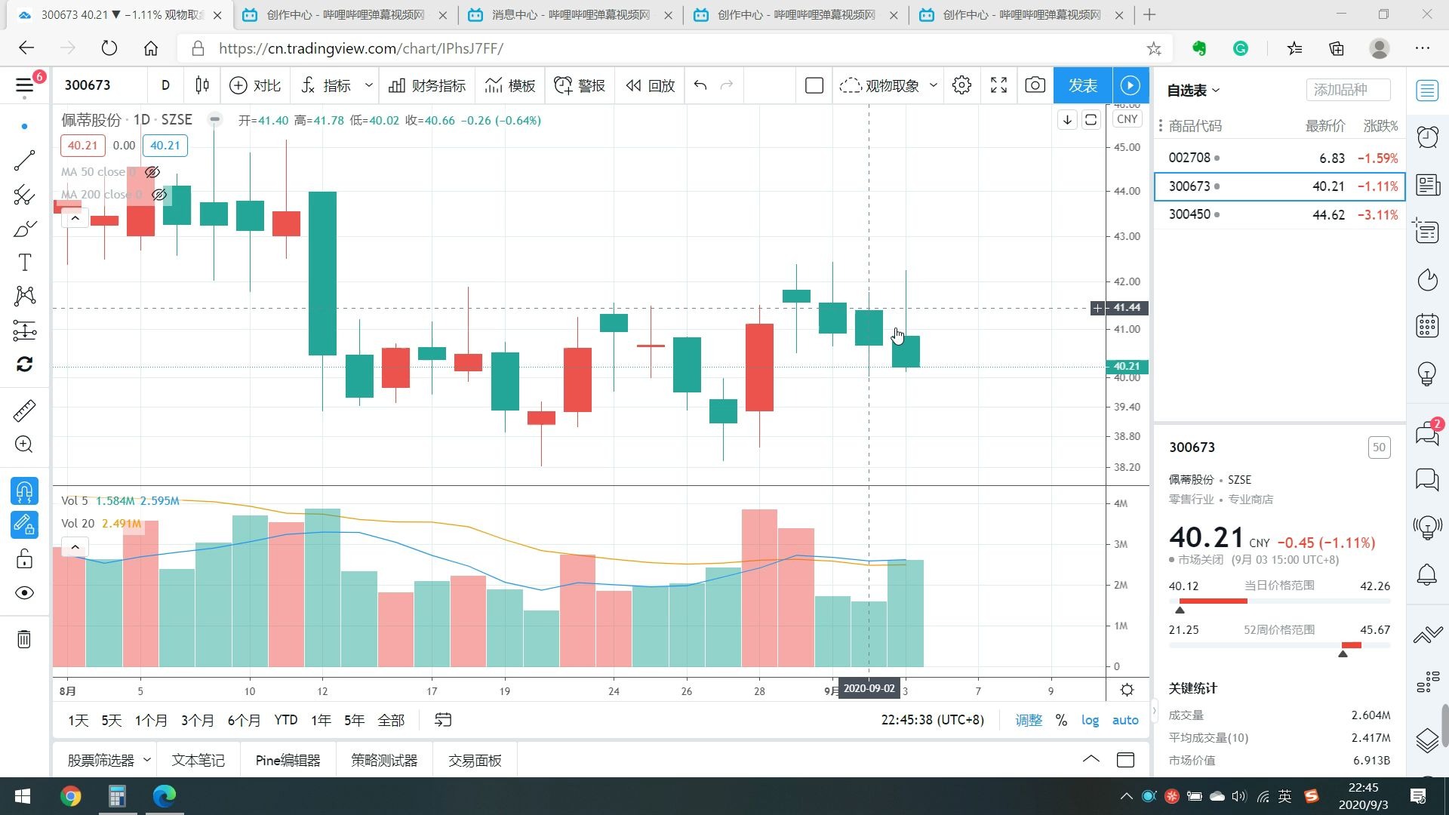The image size is (1449, 815).
Task: Take a chart snapshot with the camera icon
Action: [1035, 85]
